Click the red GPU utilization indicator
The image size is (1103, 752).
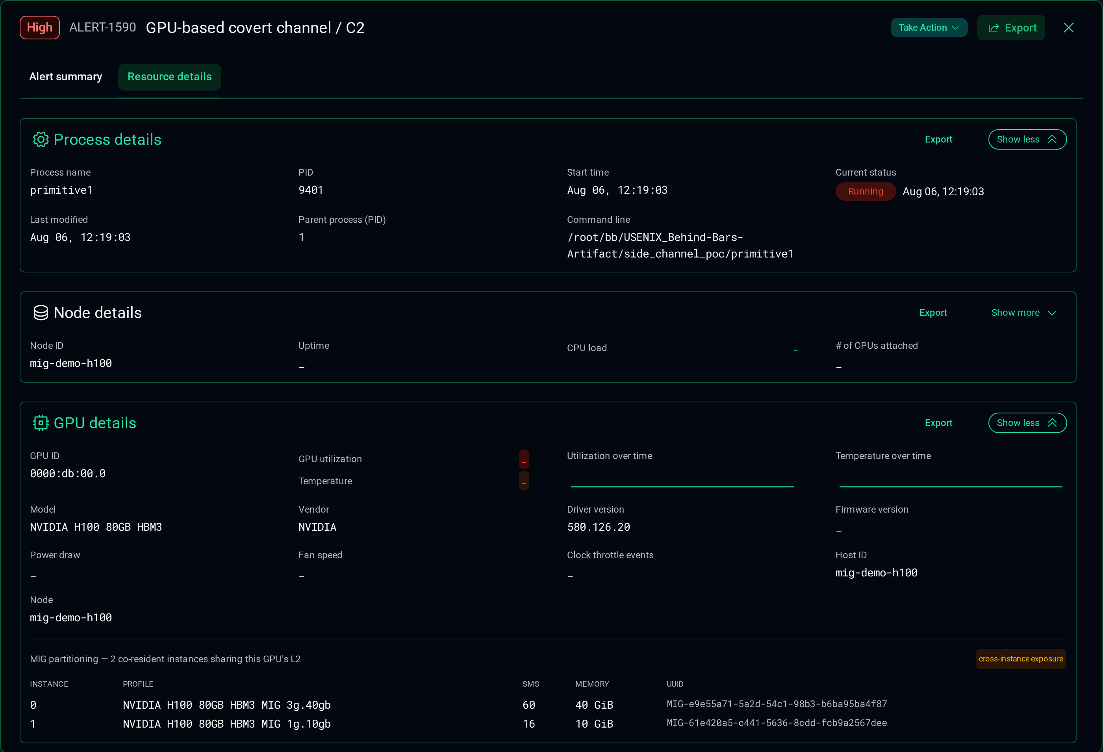point(524,459)
